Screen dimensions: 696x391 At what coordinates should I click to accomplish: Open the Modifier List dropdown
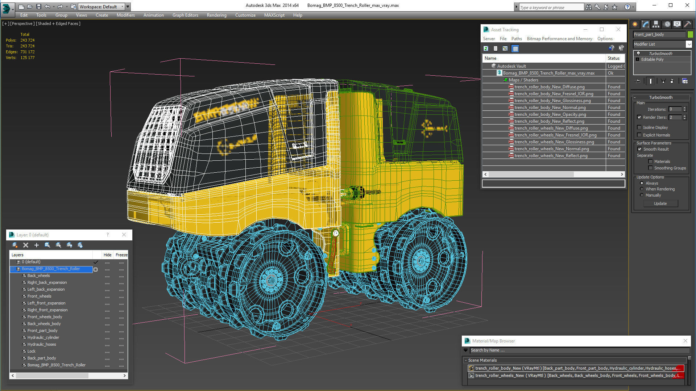[x=689, y=44]
